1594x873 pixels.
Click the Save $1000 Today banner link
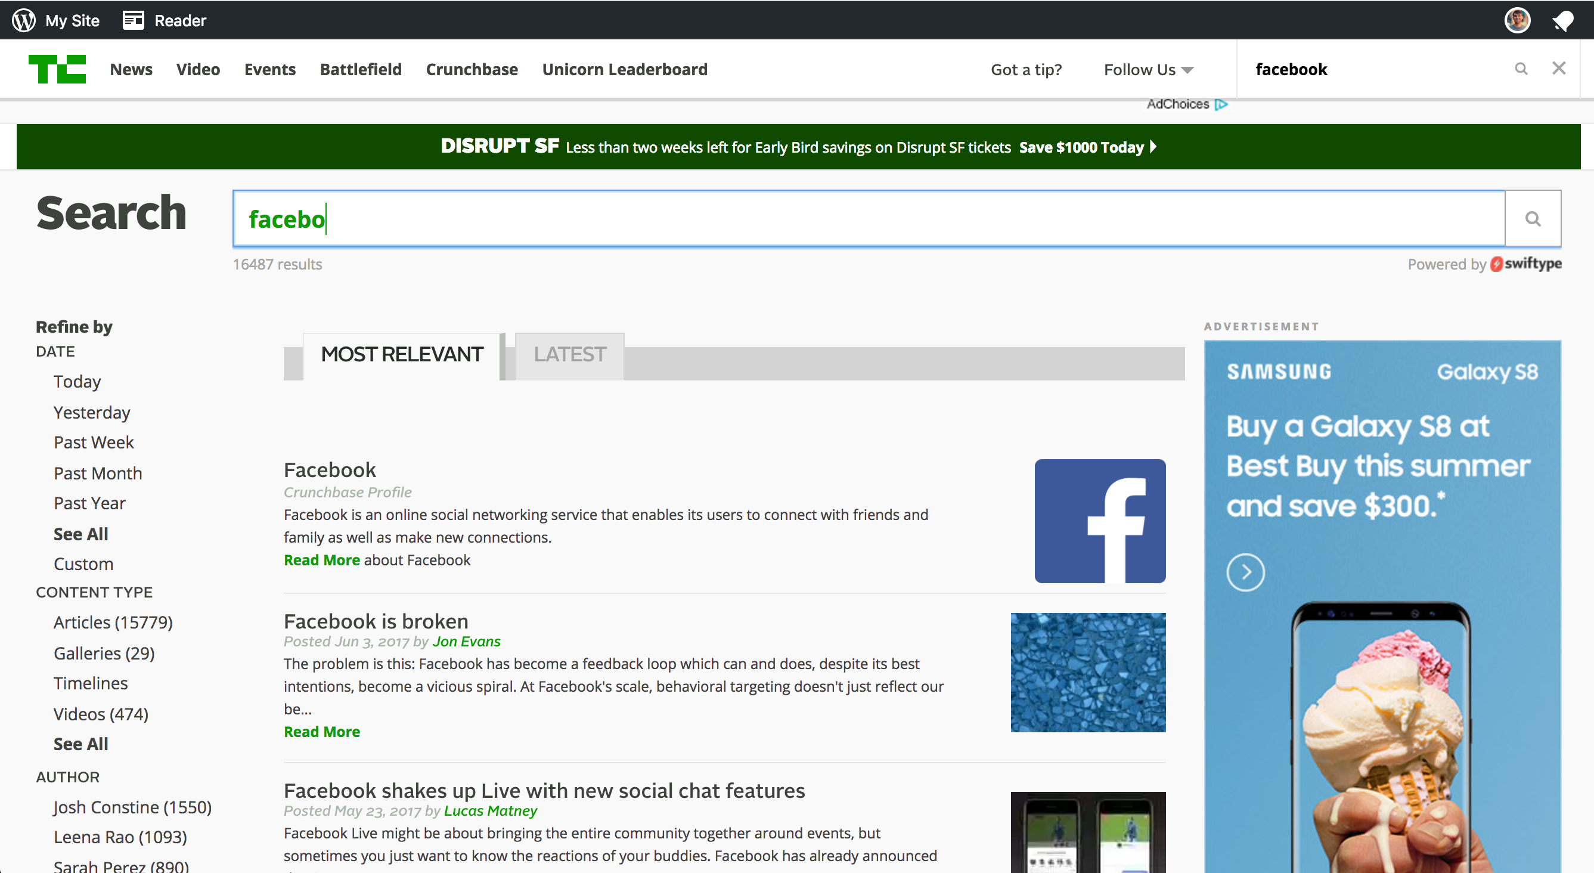click(x=1087, y=147)
